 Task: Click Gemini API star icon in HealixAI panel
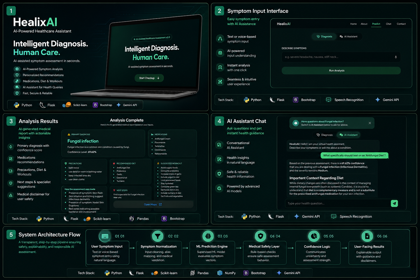(x=119, y=105)
